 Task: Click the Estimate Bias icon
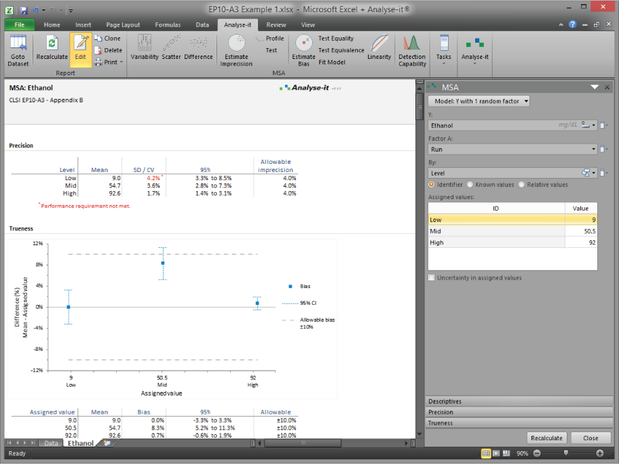tap(303, 51)
